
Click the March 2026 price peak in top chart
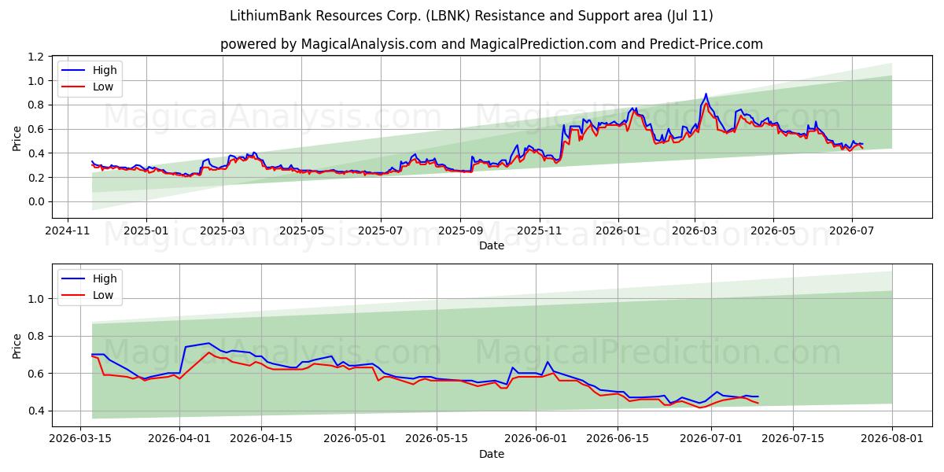706,94
